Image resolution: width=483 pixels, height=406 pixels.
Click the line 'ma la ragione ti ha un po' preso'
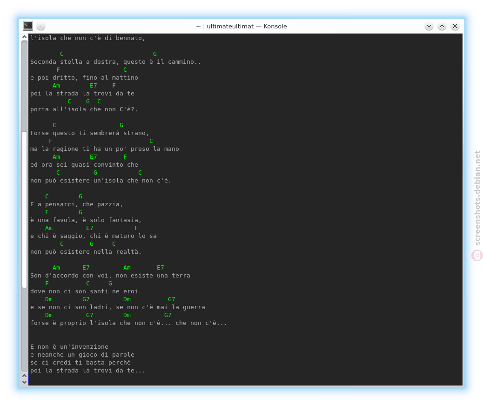click(104, 149)
